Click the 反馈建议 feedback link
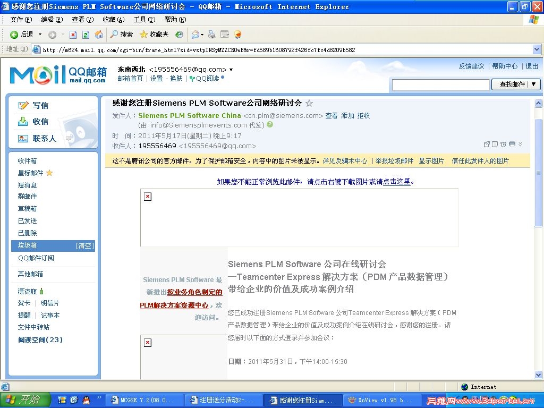 (x=471, y=66)
